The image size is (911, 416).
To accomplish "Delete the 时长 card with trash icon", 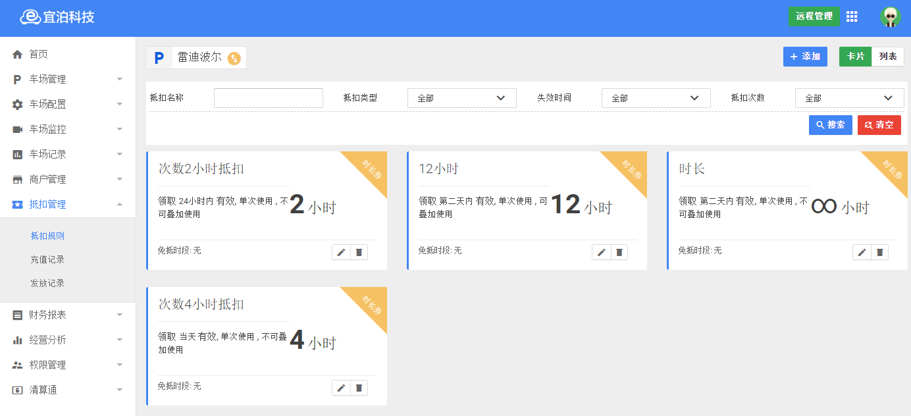I will coord(879,252).
